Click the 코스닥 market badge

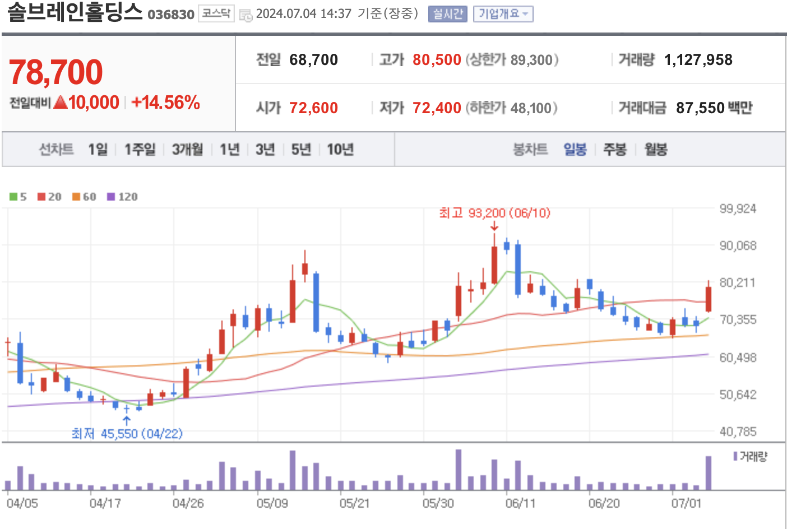(216, 13)
